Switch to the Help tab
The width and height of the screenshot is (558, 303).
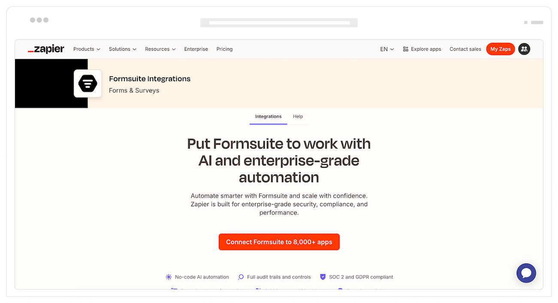click(x=298, y=116)
